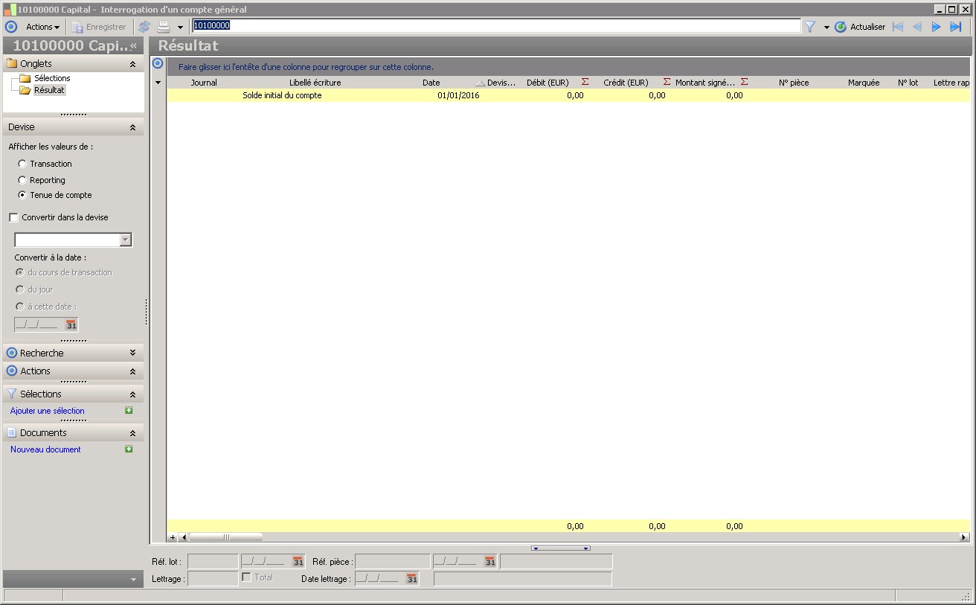Image resolution: width=976 pixels, height=605 pixels.
Task: Click green plus next to Ajouter une sélection
Action: tap(129, 411)
